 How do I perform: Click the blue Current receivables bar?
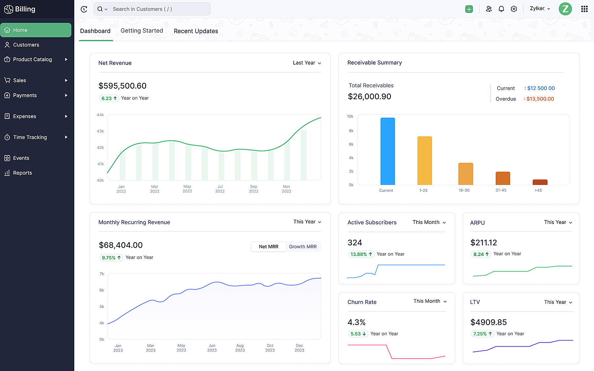click(387, 152)
